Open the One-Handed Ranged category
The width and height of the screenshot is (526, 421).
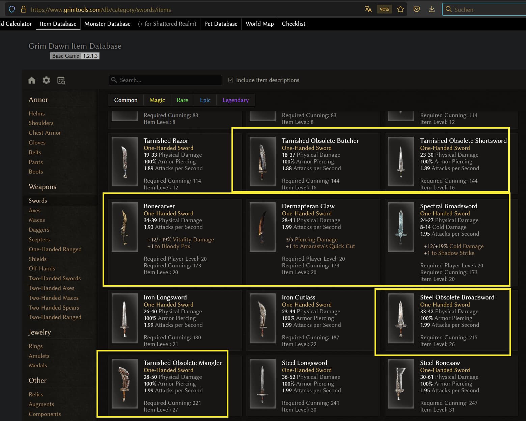(55, 249)
